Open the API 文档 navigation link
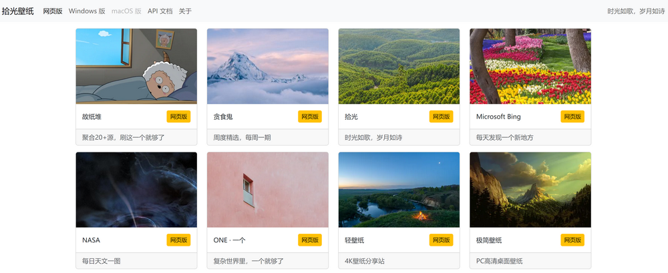The image size is (668, 273). click(x=160, y=11)
